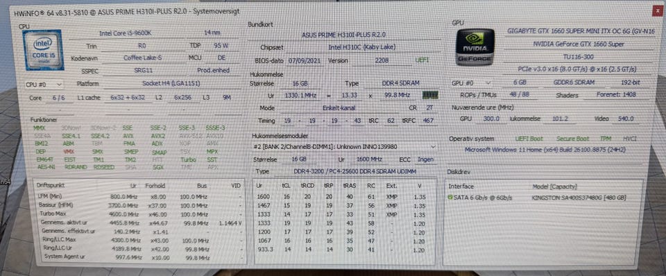Click the Prod.enhed button
Screen dimensions: 666x276
pos(213,71)
